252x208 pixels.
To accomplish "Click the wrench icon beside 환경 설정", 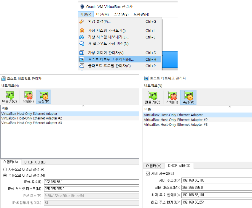I will pos(82,21).
